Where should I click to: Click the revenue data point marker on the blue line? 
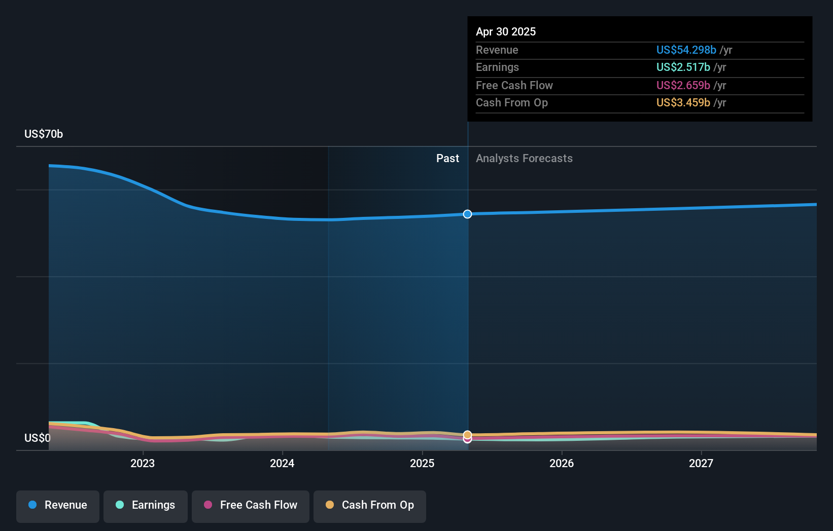pos(467,214)
